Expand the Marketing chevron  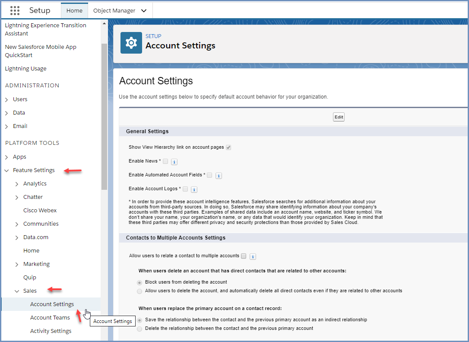coord(17,265)
